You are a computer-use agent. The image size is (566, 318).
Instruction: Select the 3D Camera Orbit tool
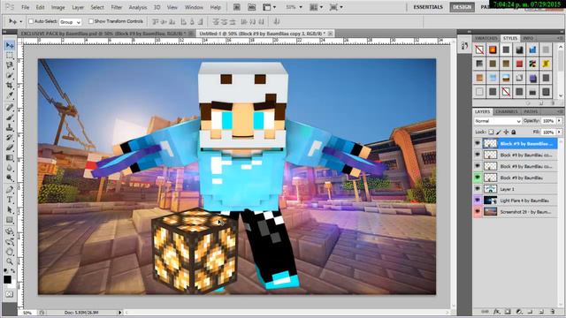coord(10,241)
